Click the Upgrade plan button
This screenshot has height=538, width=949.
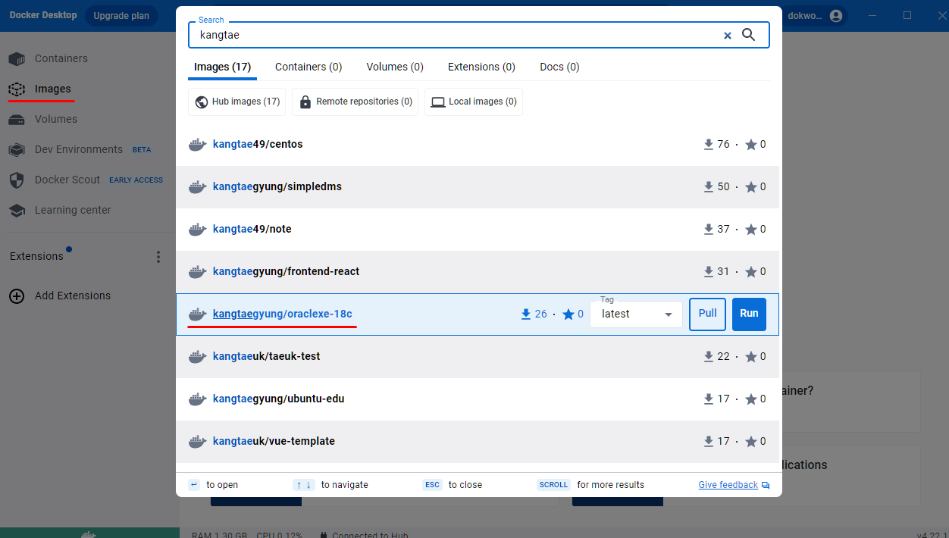121,16
